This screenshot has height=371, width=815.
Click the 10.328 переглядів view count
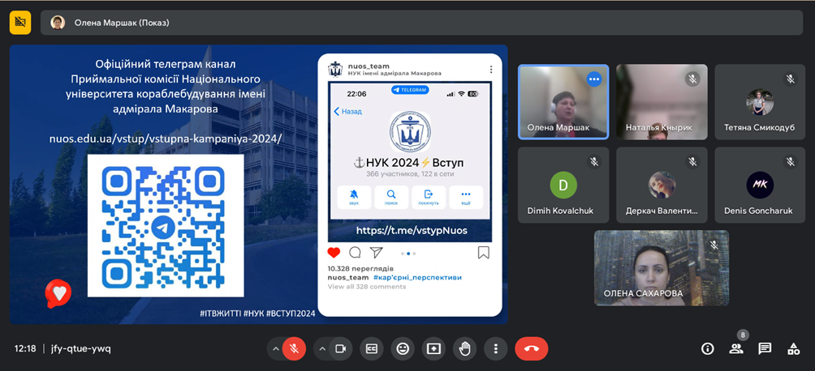click(360, 269)
